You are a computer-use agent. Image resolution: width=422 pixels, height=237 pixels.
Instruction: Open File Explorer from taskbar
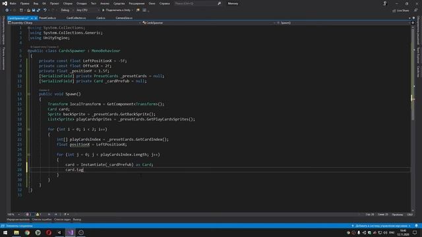pyautogui.click(x=16, y=232)
